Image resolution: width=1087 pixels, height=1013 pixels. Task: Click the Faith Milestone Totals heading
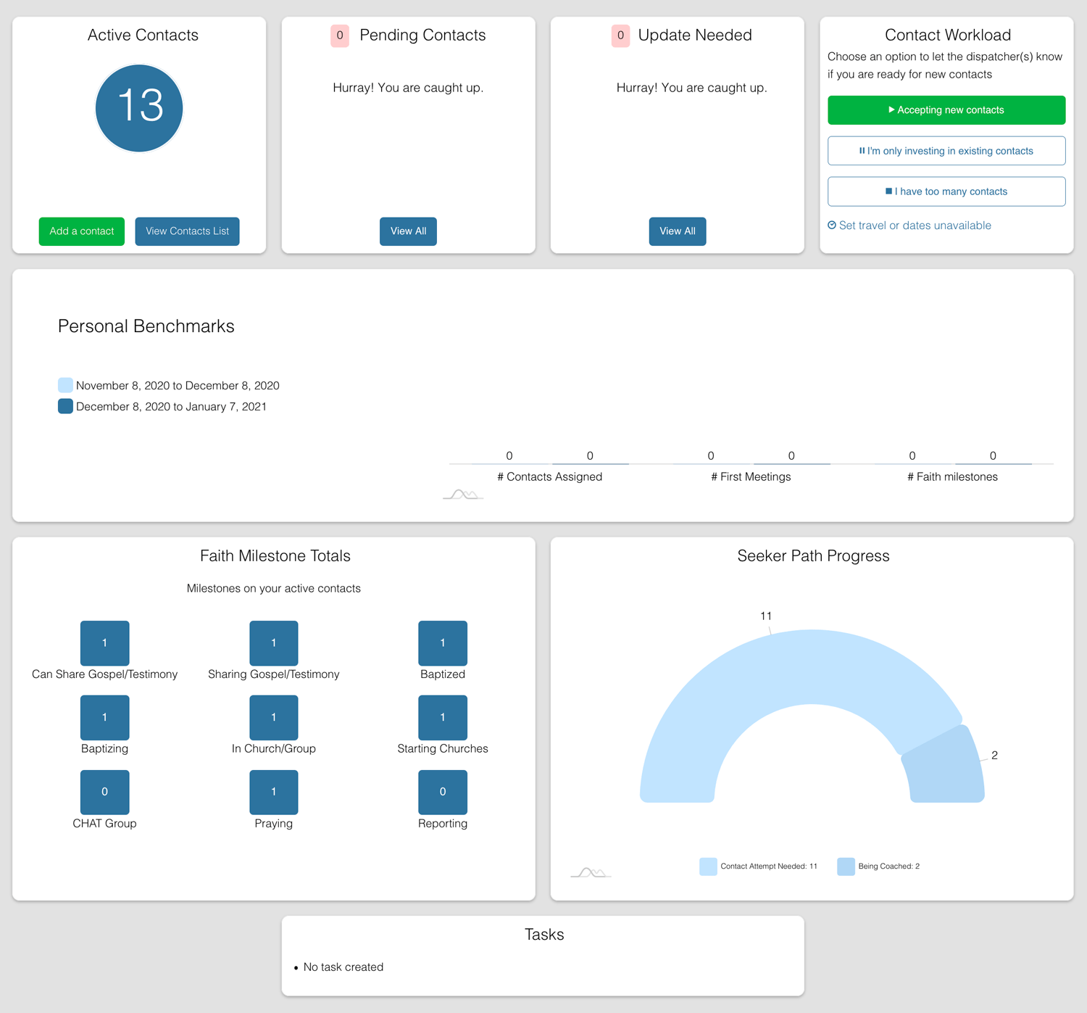tap(275, 556)
